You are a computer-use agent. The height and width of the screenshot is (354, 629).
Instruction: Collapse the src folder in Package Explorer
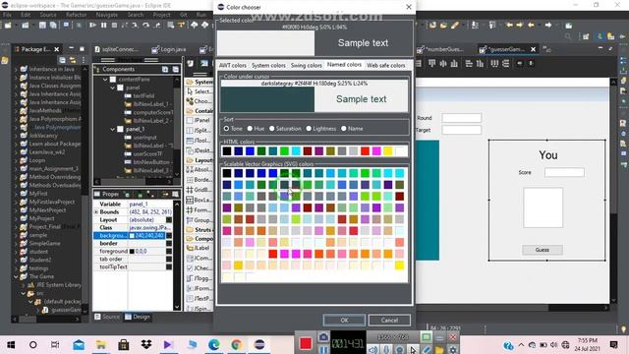pos(24,293)
